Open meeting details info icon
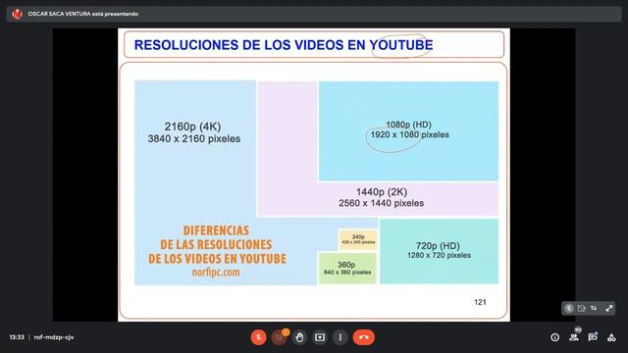628x353 pixels. (x=554, y=337)
